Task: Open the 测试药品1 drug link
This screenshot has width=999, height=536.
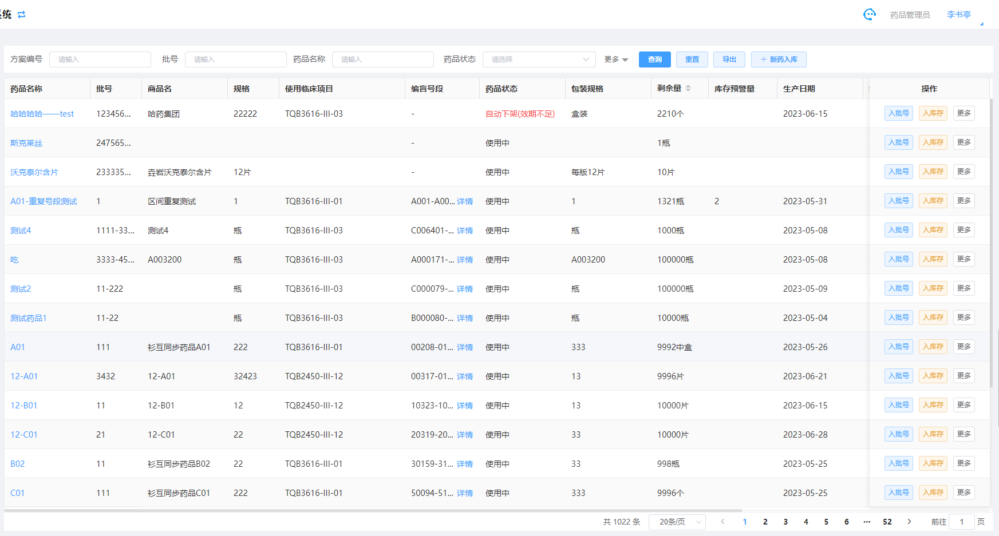Action: 29,318
